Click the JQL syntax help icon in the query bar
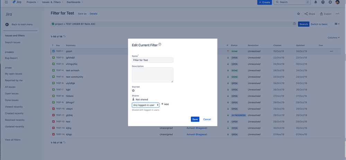346x160 pixels. point(294,24)
